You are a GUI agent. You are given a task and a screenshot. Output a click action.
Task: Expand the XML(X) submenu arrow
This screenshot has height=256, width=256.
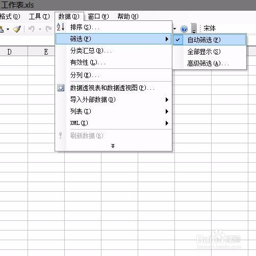tap(167, 123)
